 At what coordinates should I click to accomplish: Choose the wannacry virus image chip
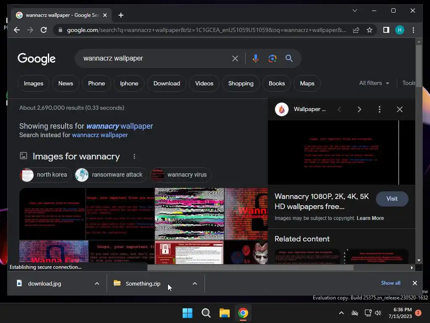(x=181, y=175)
